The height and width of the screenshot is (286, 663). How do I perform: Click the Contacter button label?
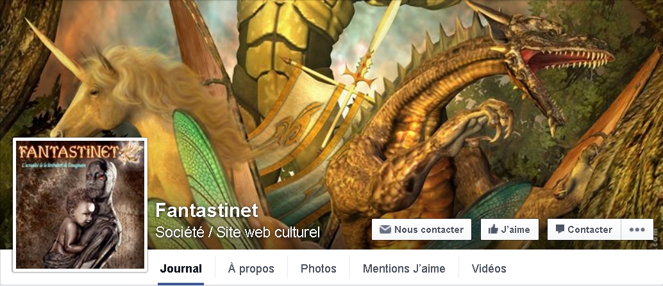click(590, 230)
